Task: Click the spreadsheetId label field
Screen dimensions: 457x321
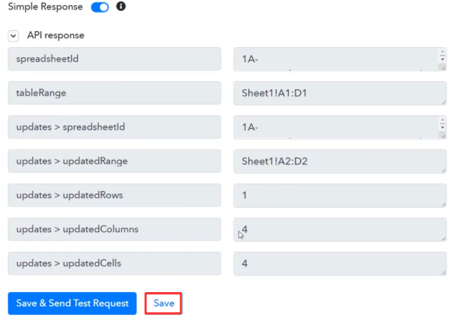Action: click(x=115, y=59)
